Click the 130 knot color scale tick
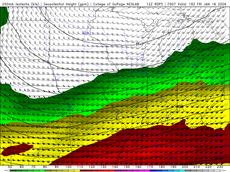Screen dimensions: 230x172 (x=103, y=167)
